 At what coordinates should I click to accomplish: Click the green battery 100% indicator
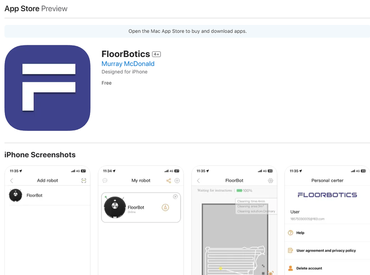(245, 190)
